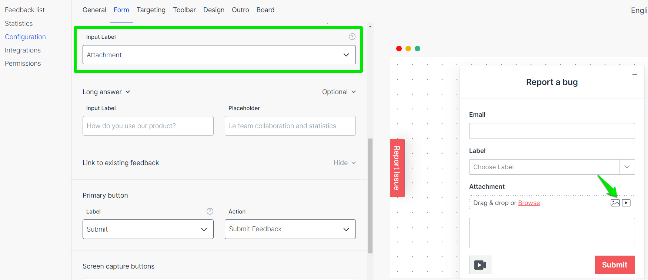Viewport: 648px width, 280px height.
Task: Click the Long answer Input Label field
Action: pyautogui.click(x=148, y=126)
